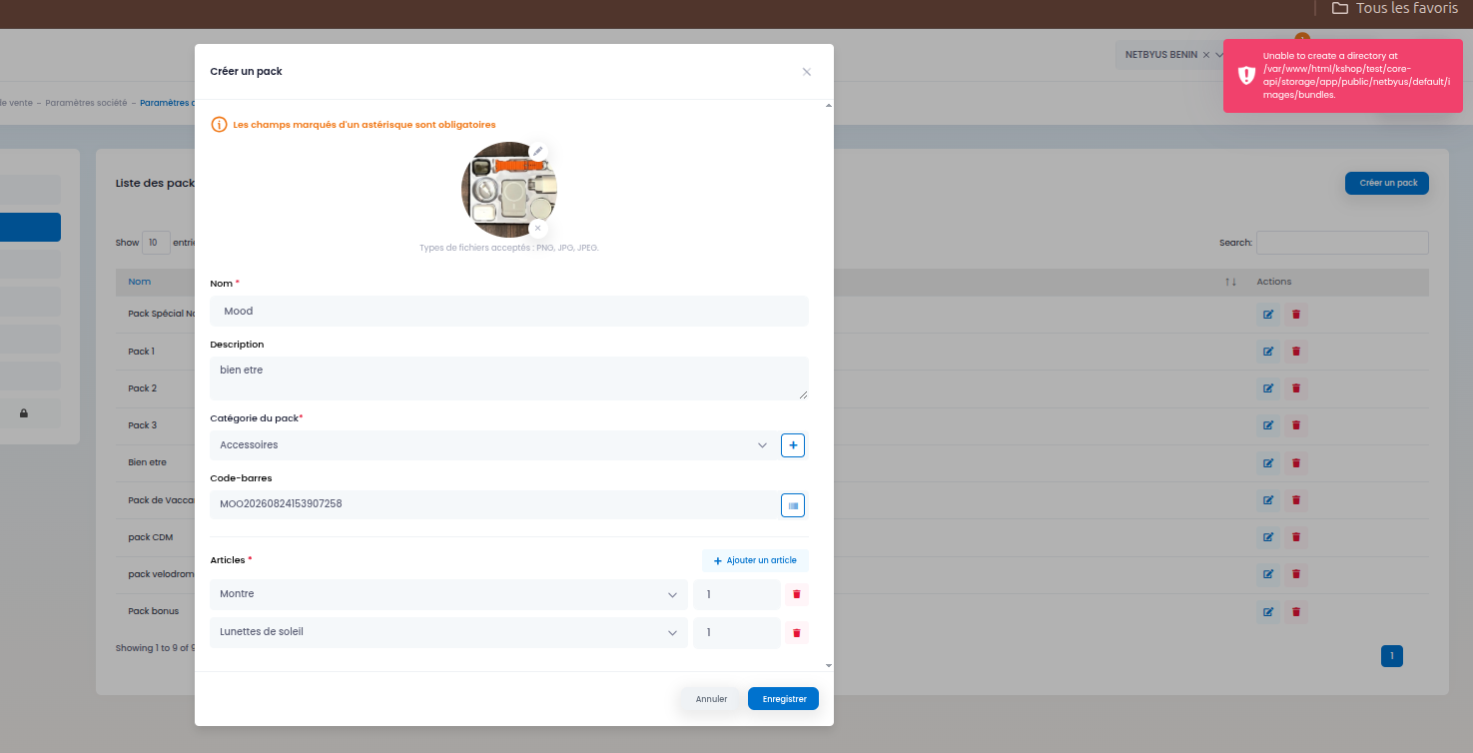The height and width of the screenshot is (753, 1473).
Task: Open the Catégorie du pack dropdown
Action: pos(492,445)
